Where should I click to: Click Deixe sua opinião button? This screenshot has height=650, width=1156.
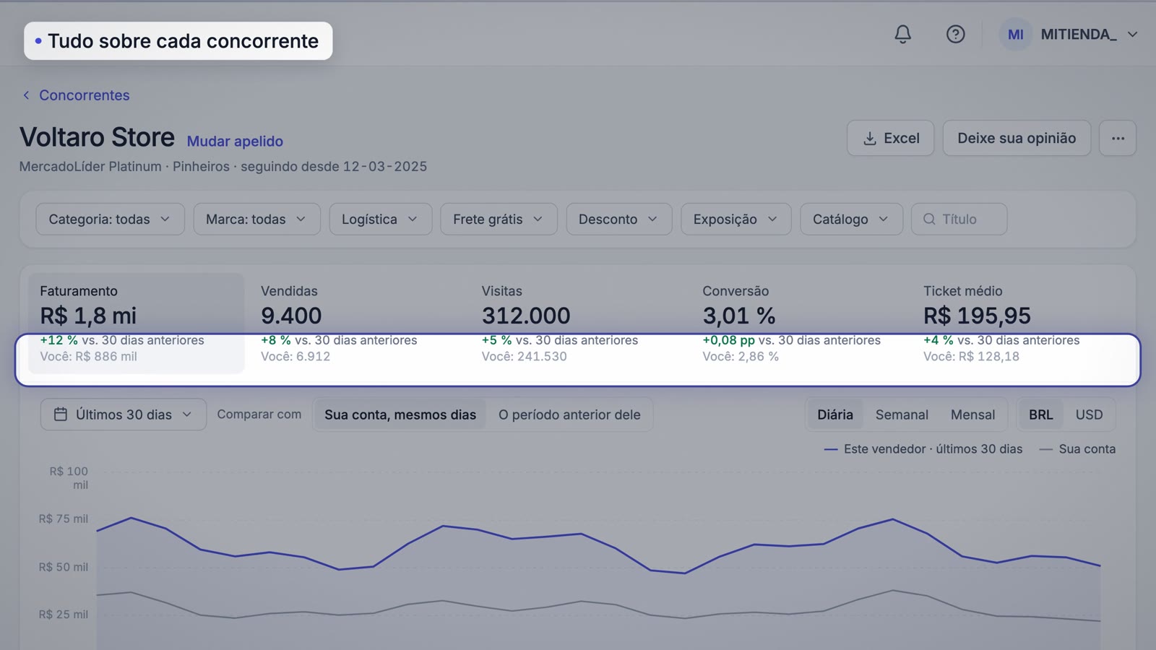1017,138
